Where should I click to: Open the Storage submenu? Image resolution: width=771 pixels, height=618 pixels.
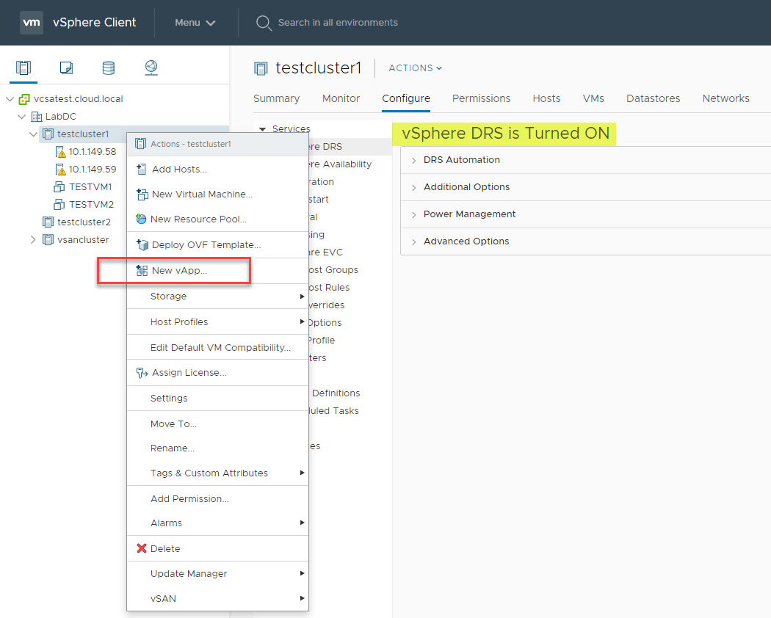click(x=218, y=297)
